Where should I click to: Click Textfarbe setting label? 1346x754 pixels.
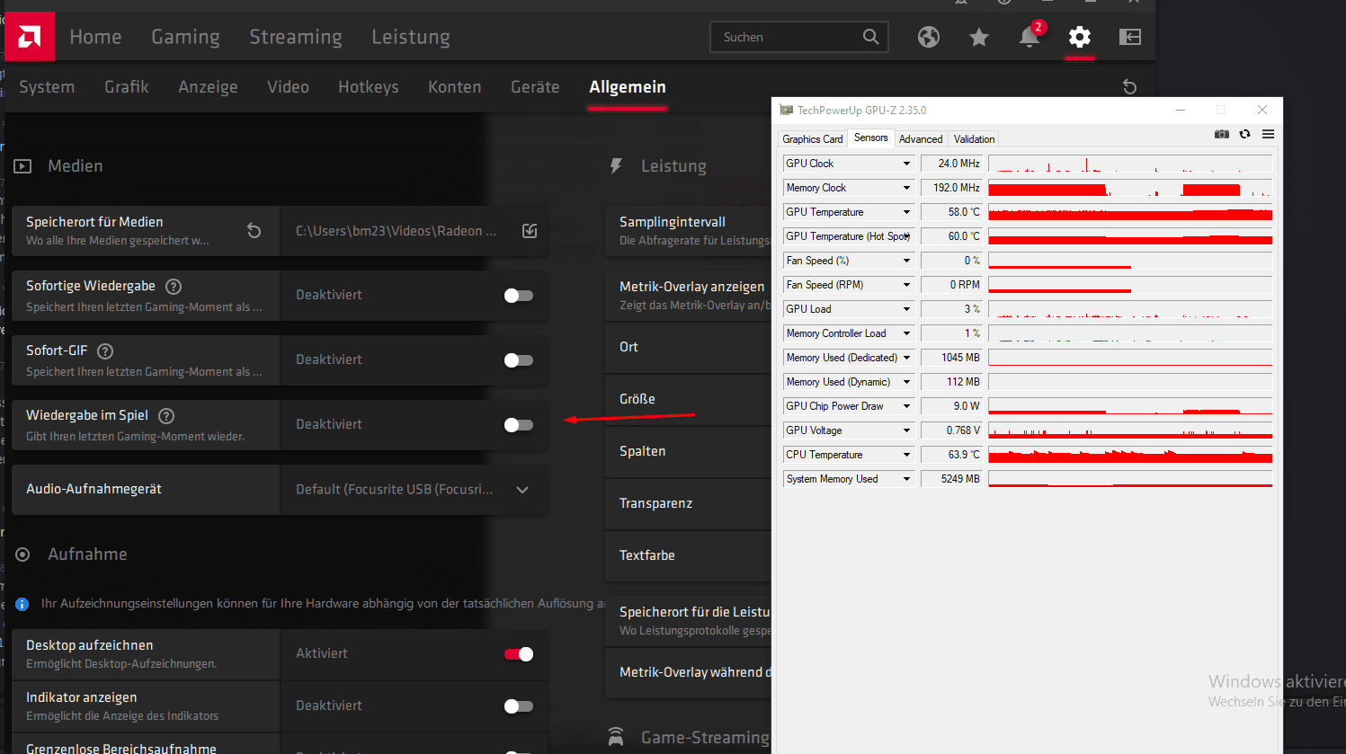pos(647,555)
